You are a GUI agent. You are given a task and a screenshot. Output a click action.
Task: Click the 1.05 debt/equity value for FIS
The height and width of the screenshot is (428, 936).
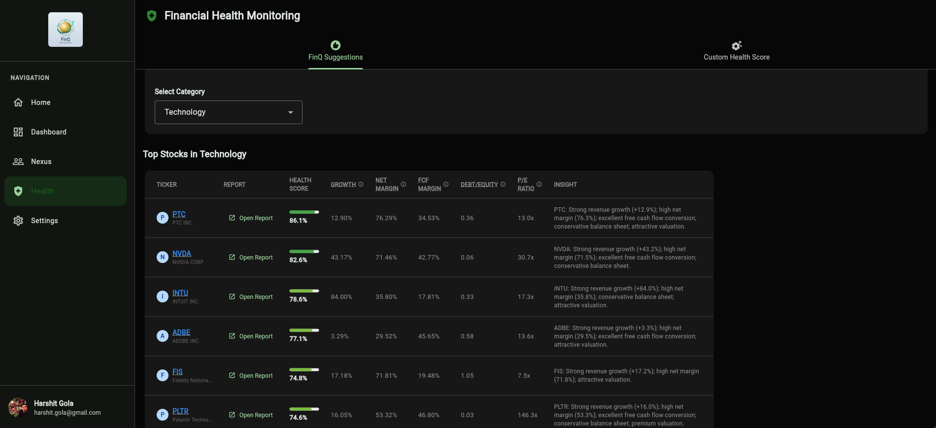coord(467,376)
